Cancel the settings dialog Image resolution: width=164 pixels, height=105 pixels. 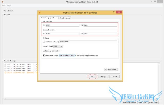[x=114, y=77]
